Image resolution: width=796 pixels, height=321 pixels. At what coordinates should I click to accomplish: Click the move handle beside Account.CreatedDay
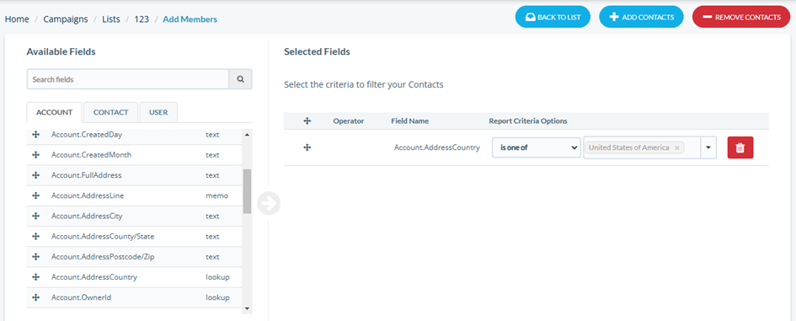click(x=35, y=135)
